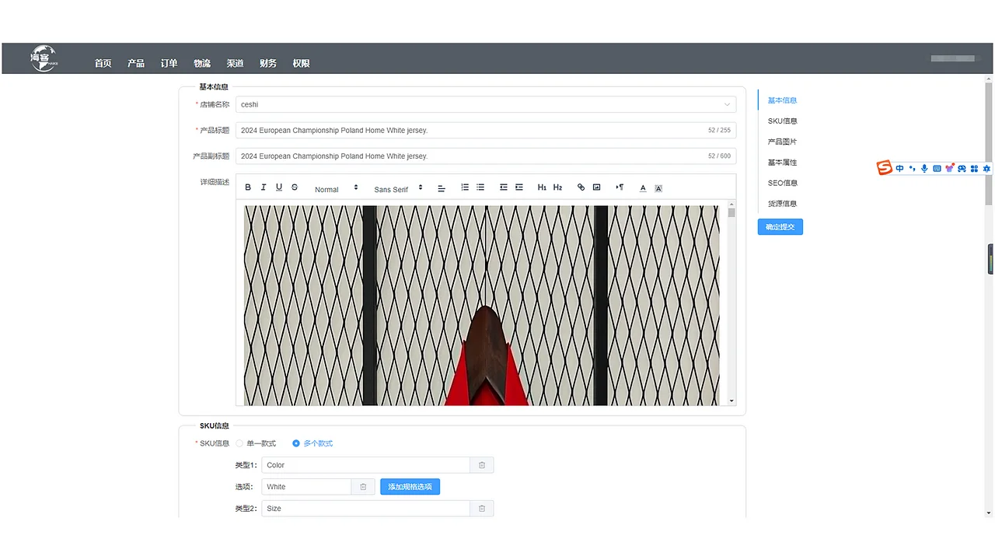This screenshot has height=560, width=995.
Task: Apply strikethrough formatting
Action: click(x=295, y=187)
